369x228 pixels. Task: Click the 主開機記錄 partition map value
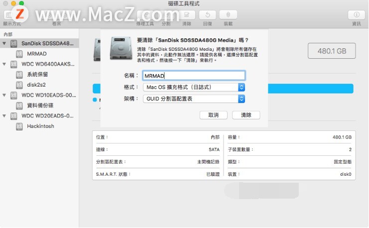coord(208,162)
